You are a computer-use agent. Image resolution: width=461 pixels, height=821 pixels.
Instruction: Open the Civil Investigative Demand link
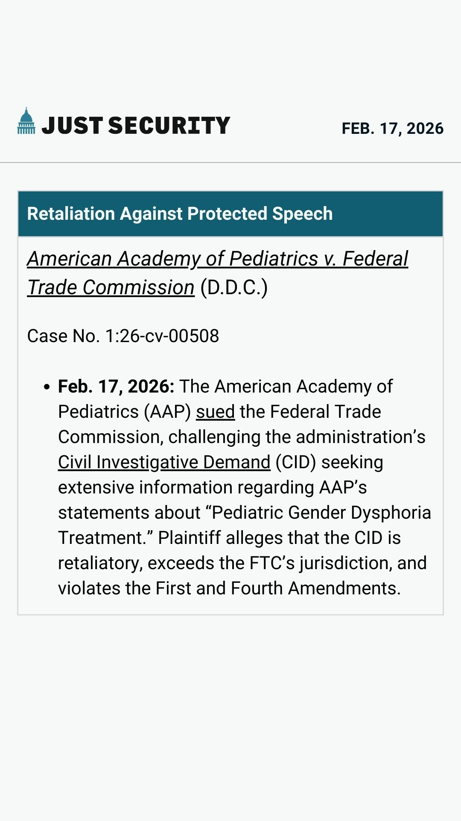click(164, 462)
